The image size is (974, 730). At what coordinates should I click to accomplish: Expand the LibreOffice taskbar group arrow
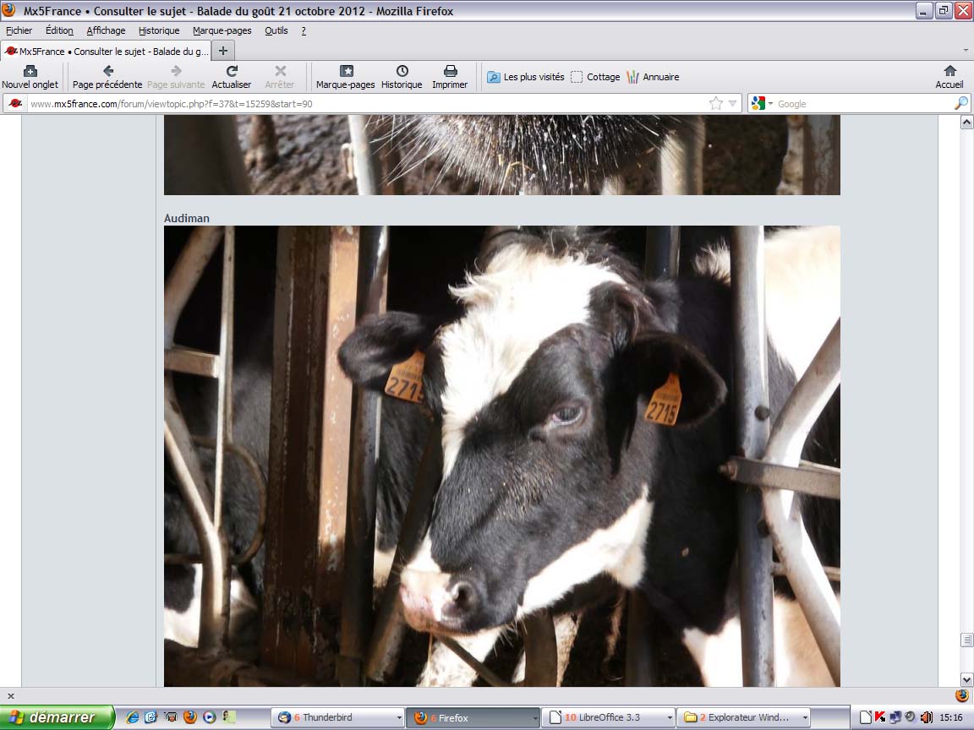670,718
